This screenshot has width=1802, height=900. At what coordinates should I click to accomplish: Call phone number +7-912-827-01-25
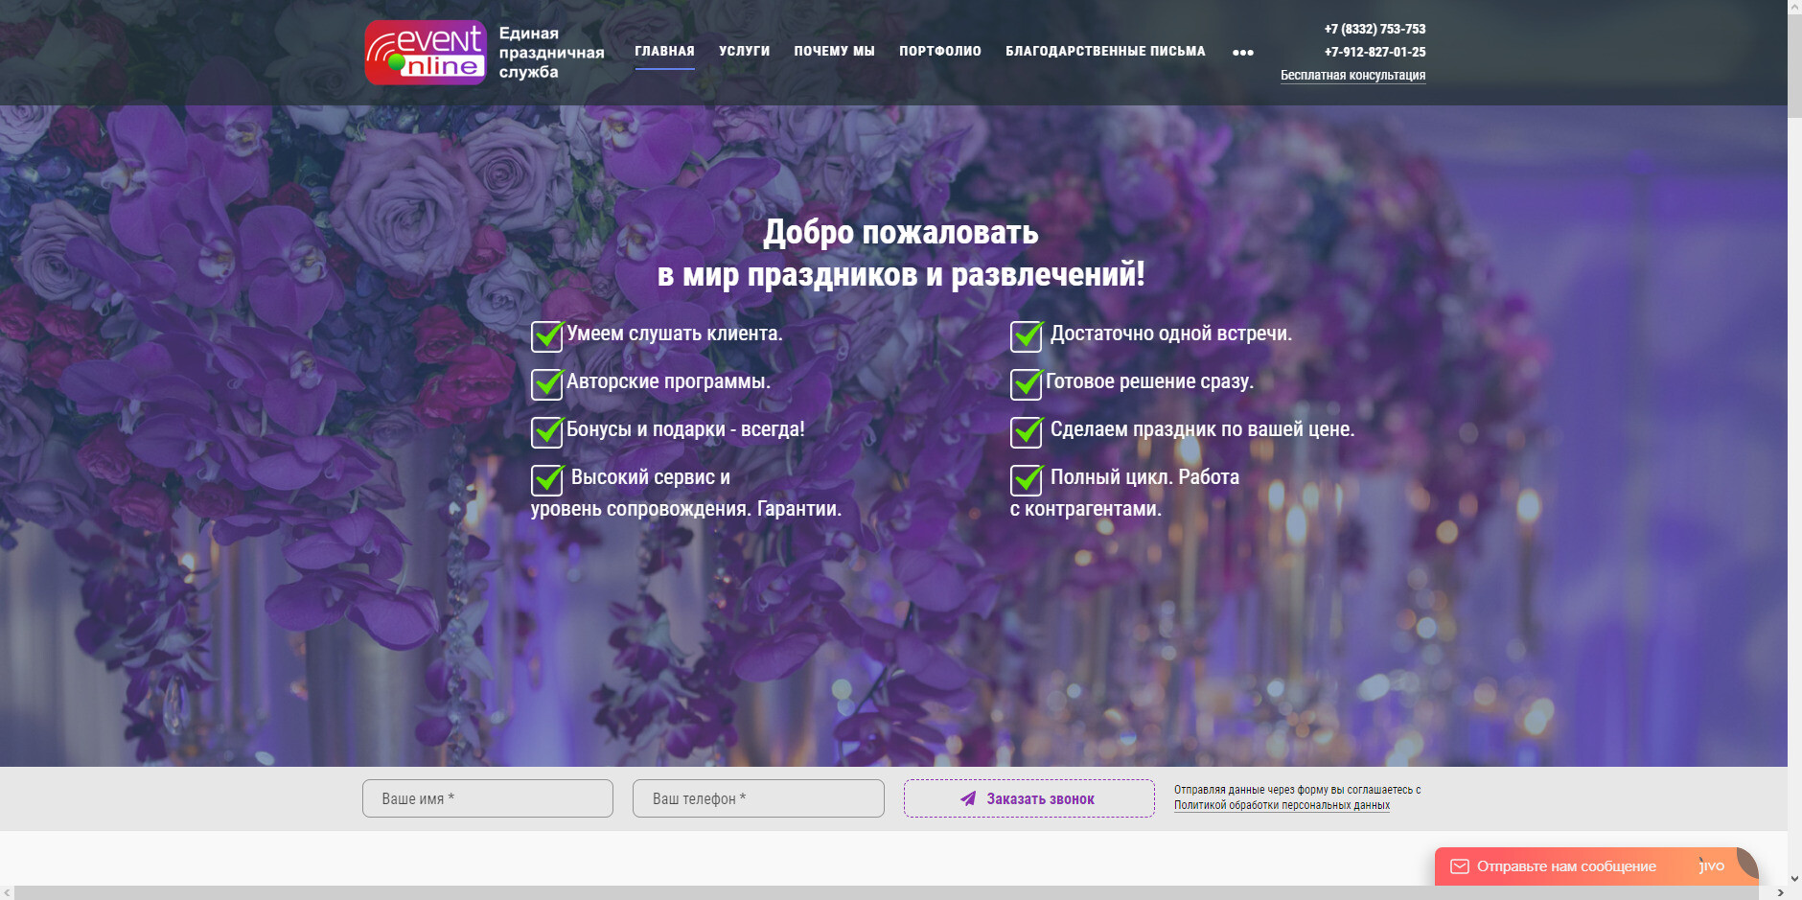coord(1375,52)
